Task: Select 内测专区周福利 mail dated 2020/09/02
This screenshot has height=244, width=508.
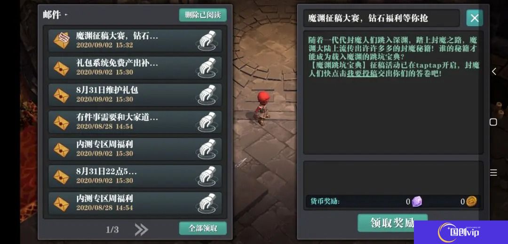Action: click(x=135, y=149)
